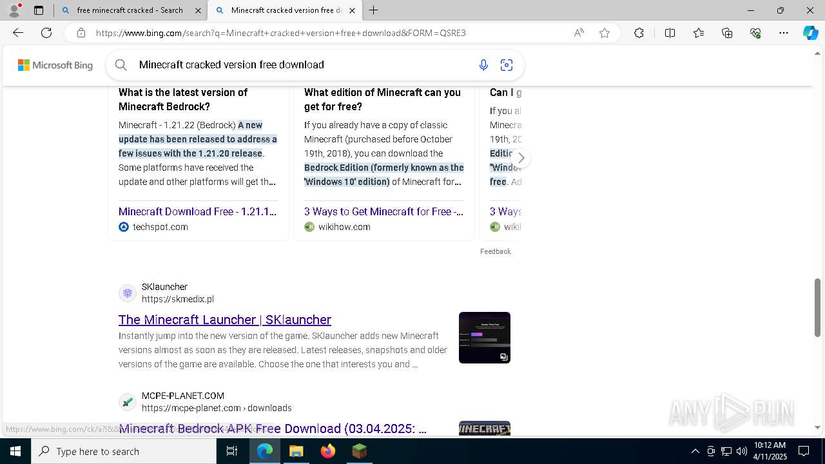Open Collections icon in toolbar
Image resolution: width=825 pixels, height=464 pixels.
727,33
